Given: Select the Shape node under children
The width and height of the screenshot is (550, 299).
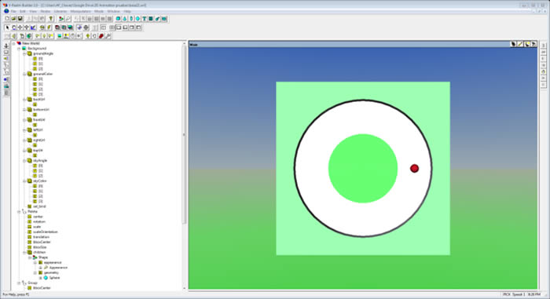Looking at the screenshot, I should tap(43, 257).
